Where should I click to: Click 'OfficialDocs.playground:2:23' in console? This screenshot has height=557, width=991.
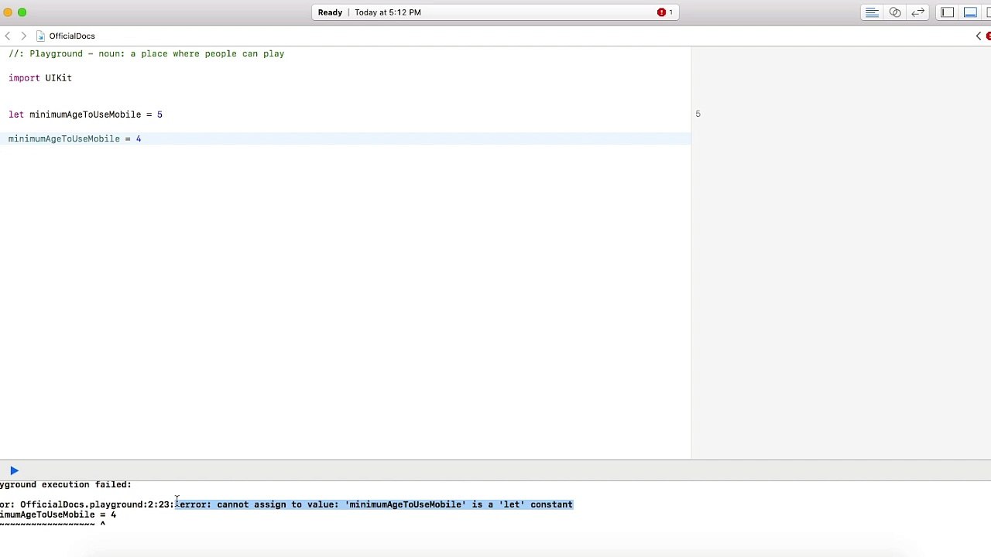[x=97, y=504]
